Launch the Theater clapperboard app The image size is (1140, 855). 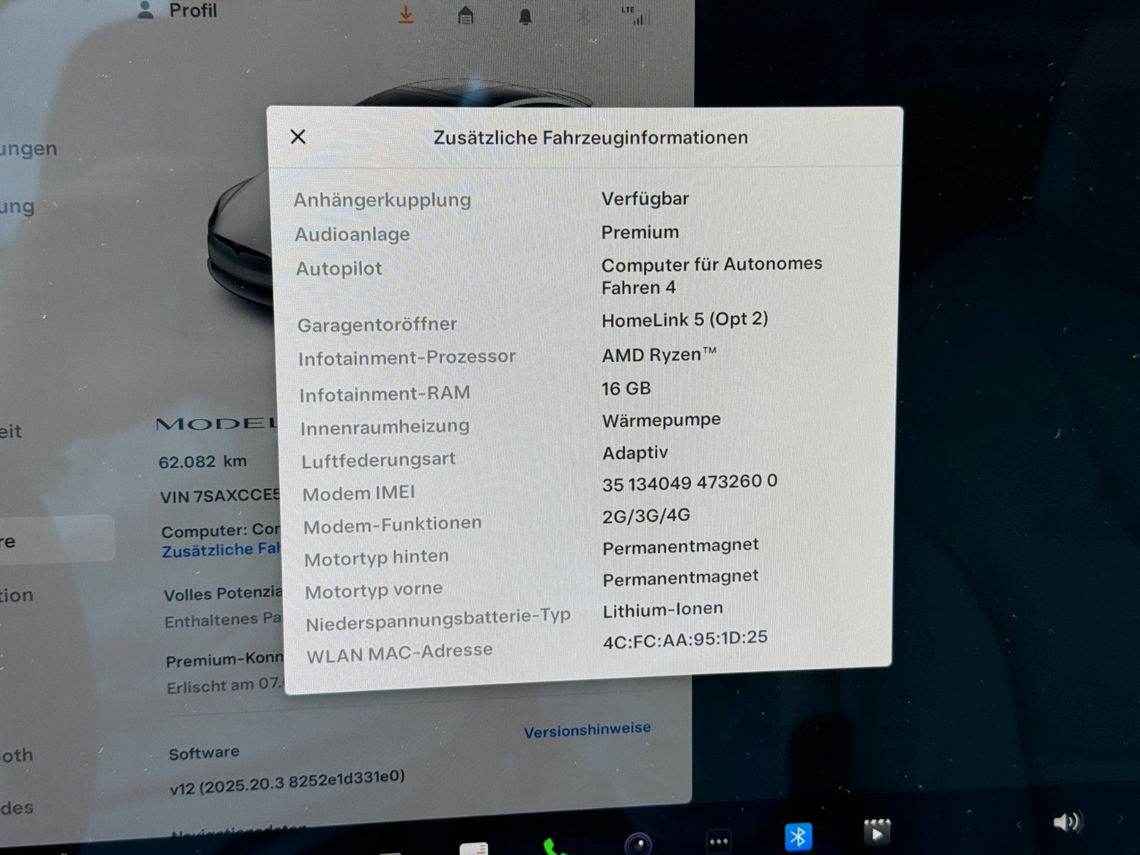pos(877,831)
